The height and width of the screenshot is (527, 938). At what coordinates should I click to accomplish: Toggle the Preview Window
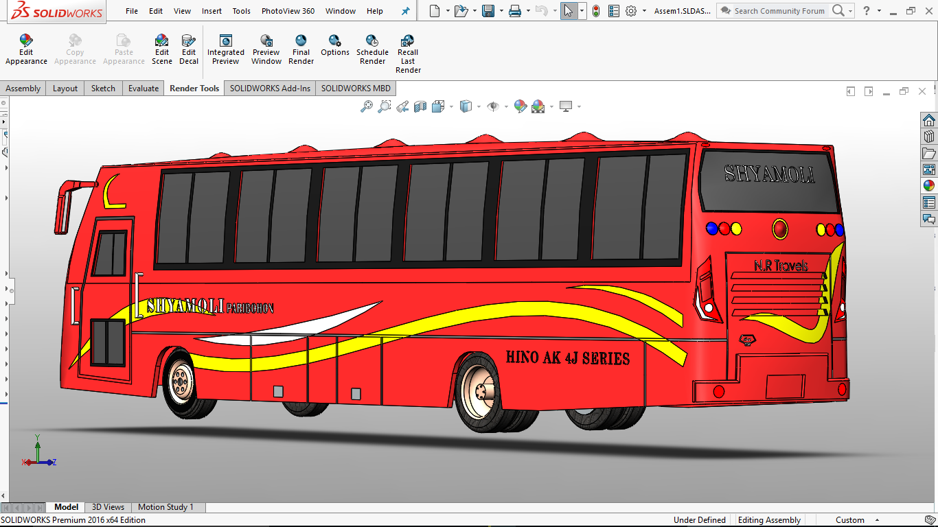[266, 50]
